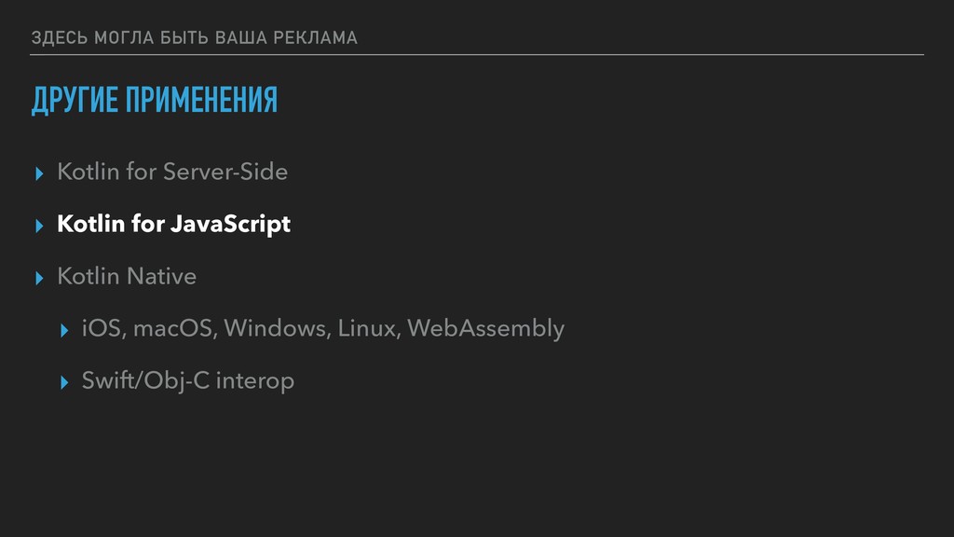Click the Kotlin for Server-Side line
954x537 pixels.
(172, 172)
